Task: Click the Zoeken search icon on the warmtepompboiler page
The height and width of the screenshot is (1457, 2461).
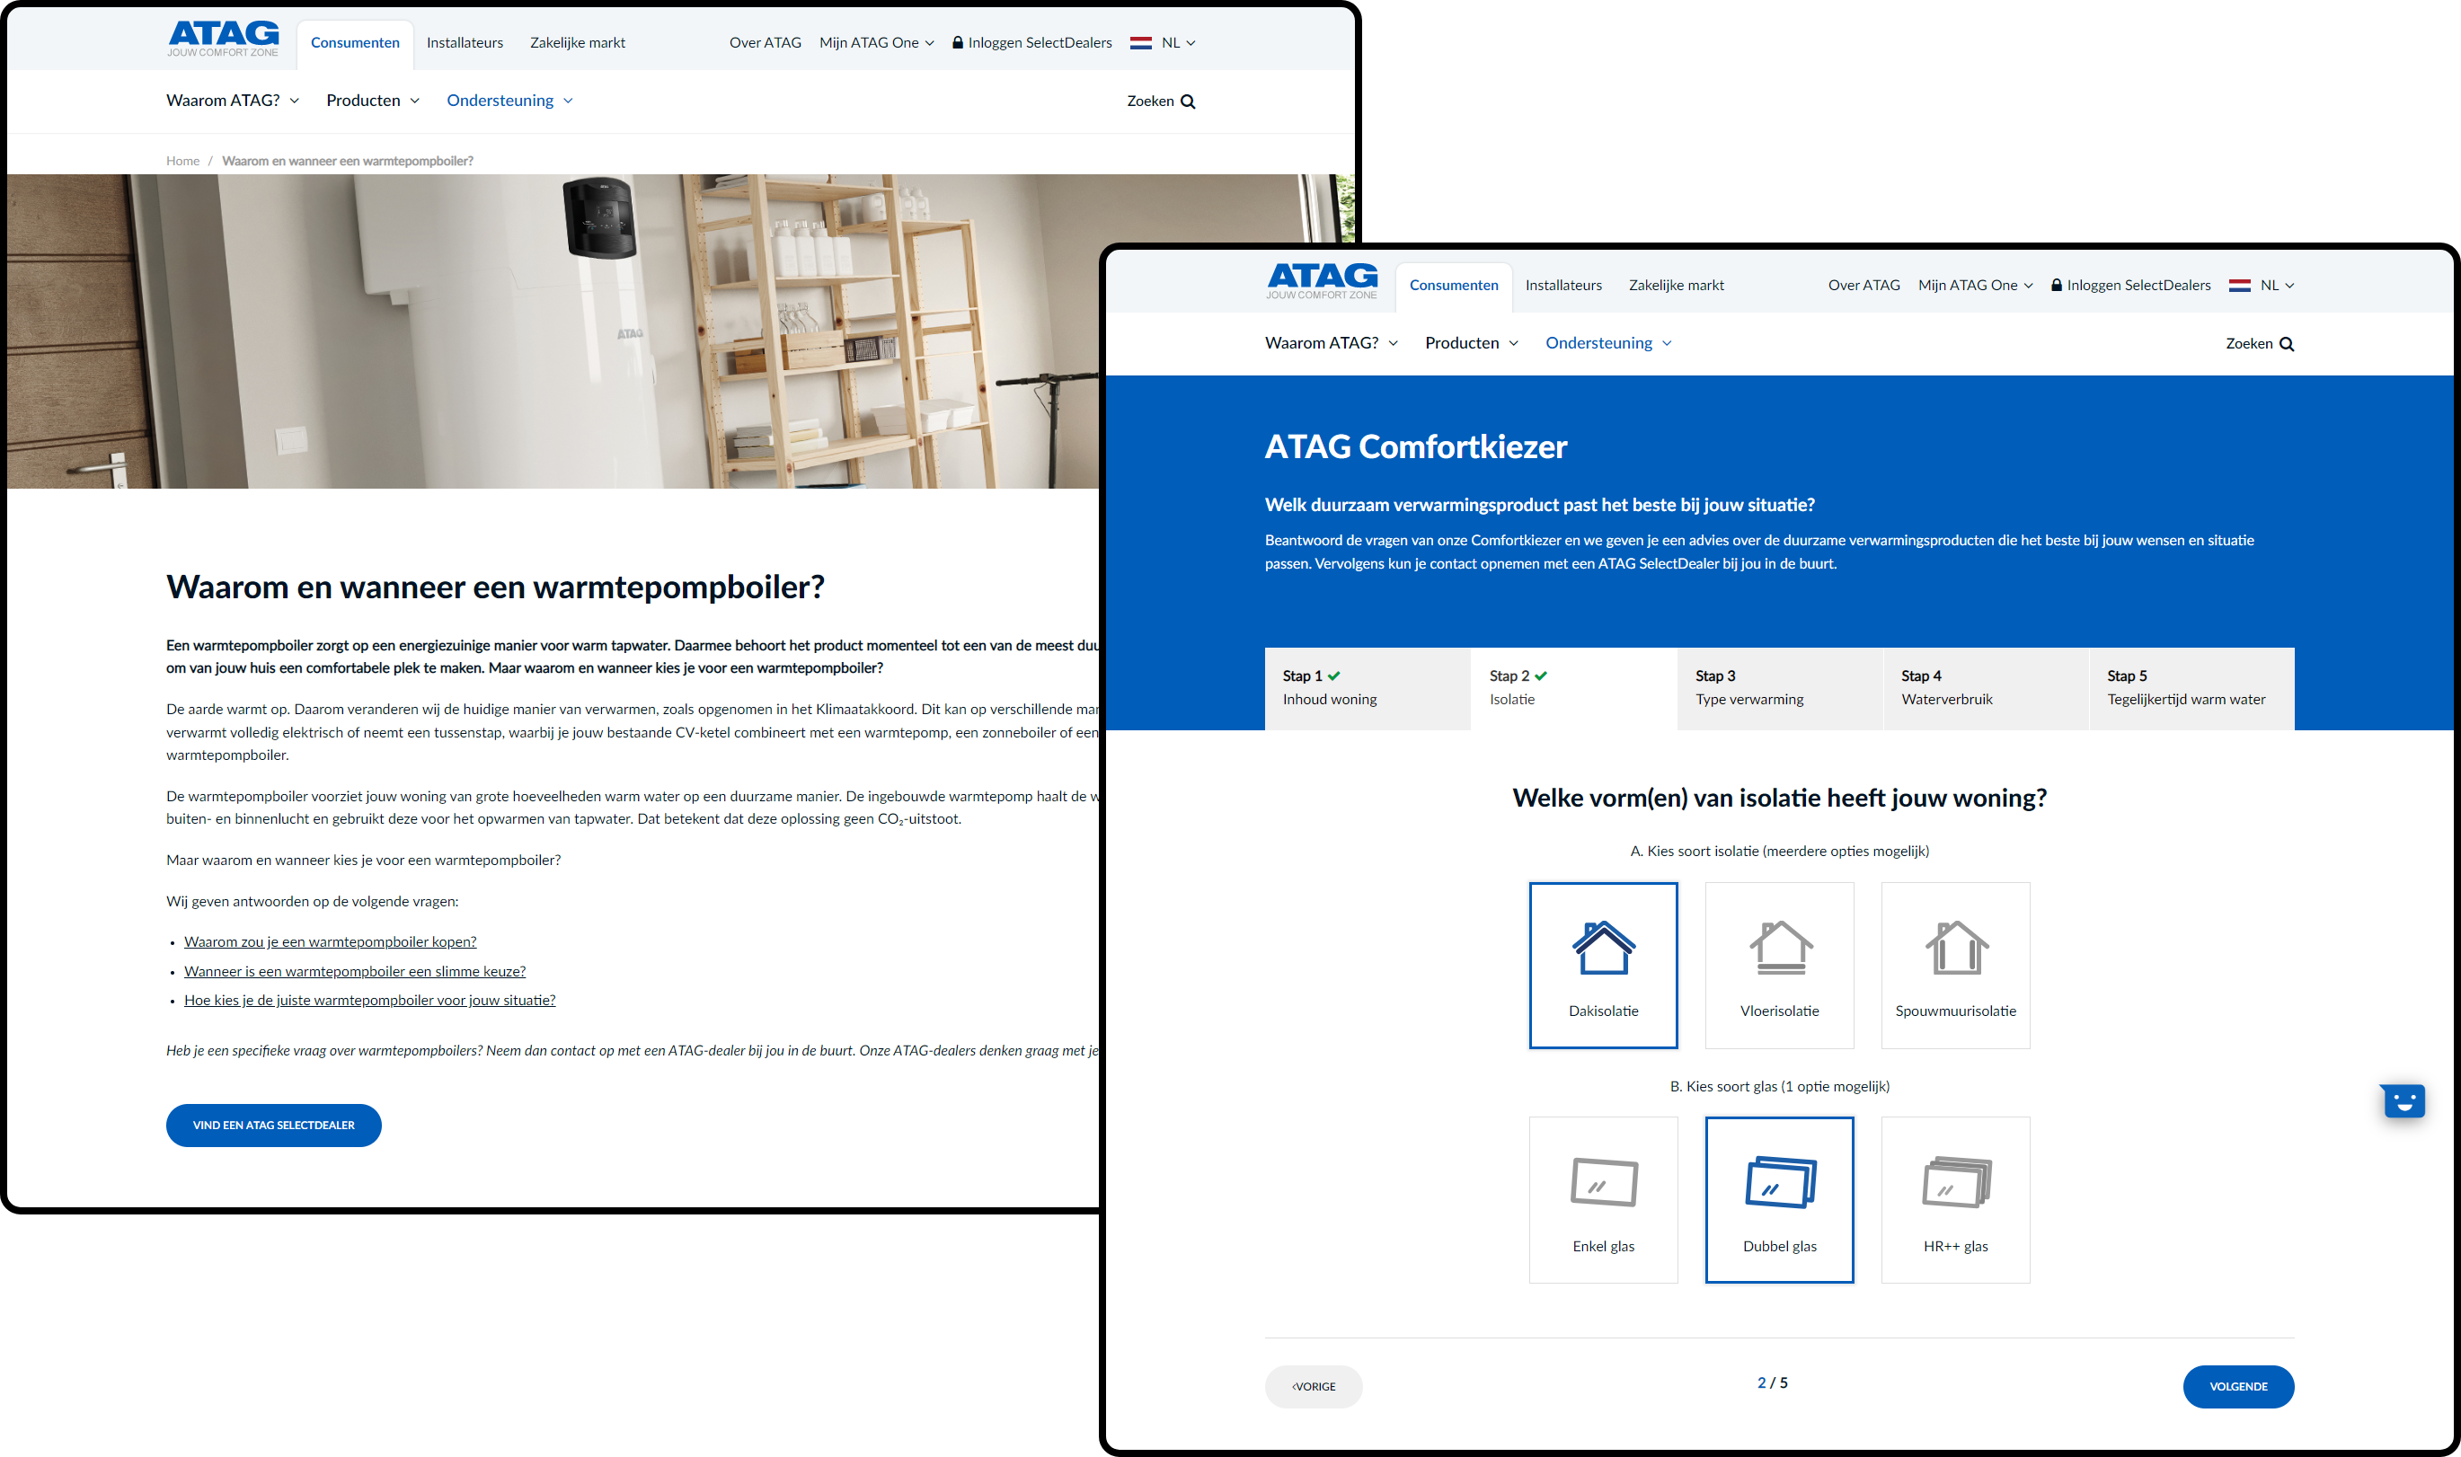Action: click(1187, 102)
